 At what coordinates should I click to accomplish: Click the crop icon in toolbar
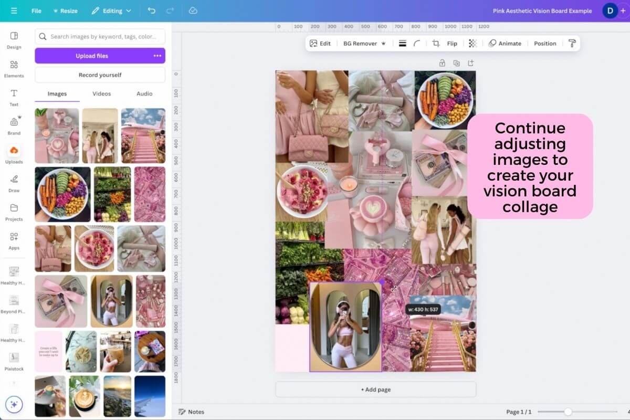(x=436, y=44)
